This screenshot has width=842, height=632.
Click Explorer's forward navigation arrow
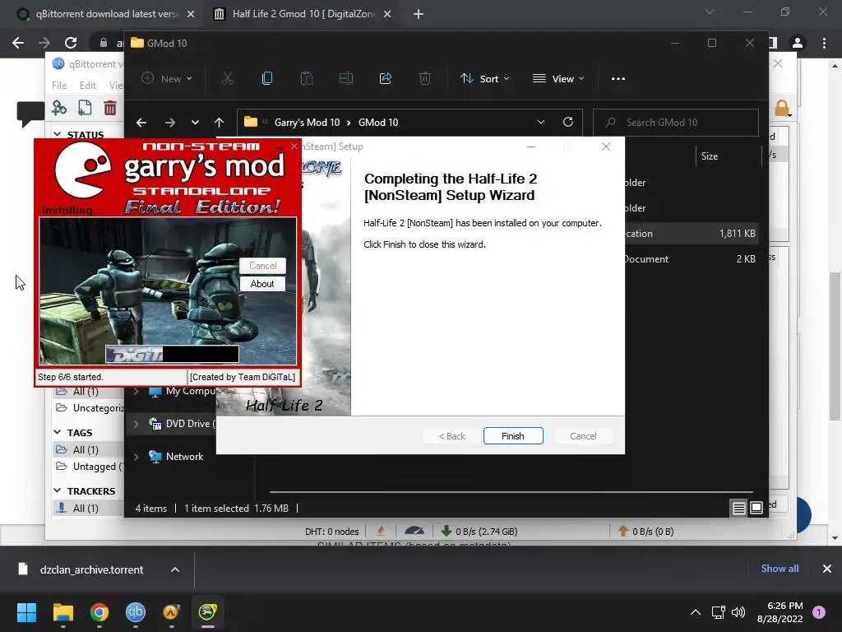point(169,123)
